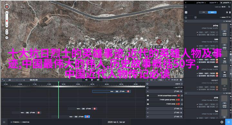232x125 pixels.
Task: Close the third side panel tab
Action: 205,3
